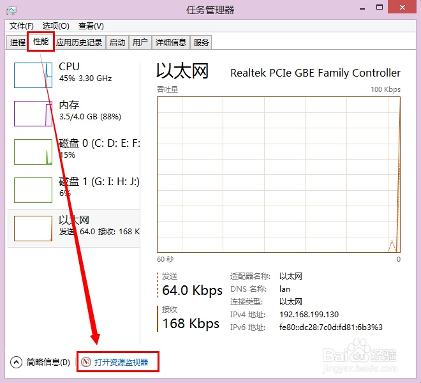Click the large 以太网 heading
Image resolution: width=421 pixels, height=383 pixels.
click(x=182, y=71)
